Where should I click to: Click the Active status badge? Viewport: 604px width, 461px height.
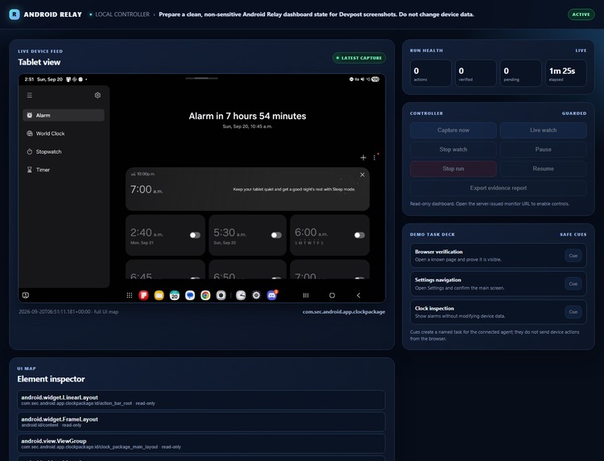581,14
